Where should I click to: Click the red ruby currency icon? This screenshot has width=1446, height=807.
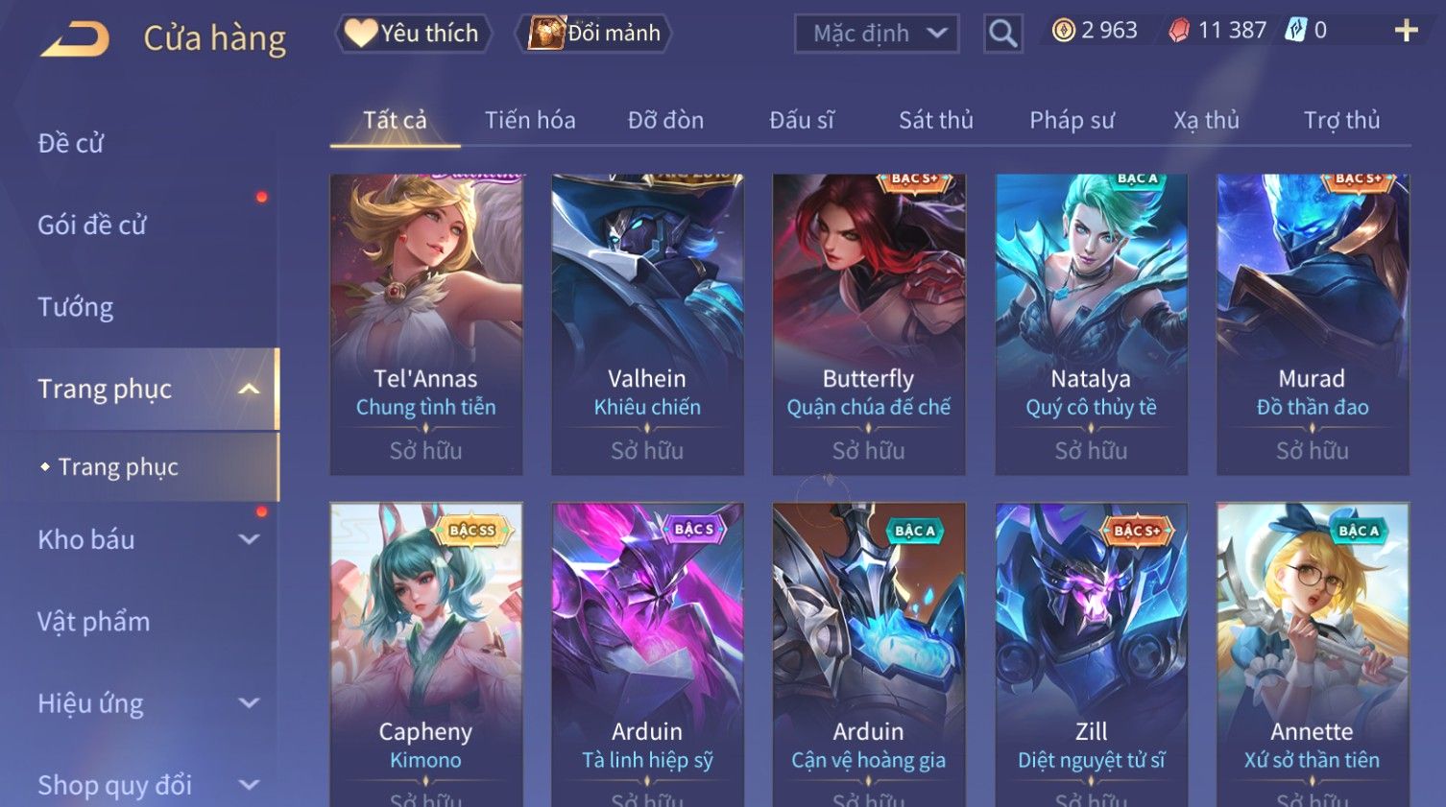1179,31
